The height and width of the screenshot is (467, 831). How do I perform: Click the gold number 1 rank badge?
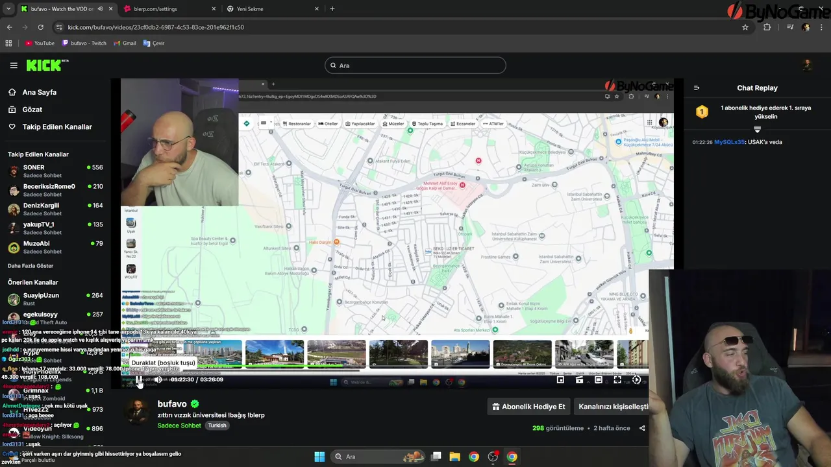coord(702,112)
